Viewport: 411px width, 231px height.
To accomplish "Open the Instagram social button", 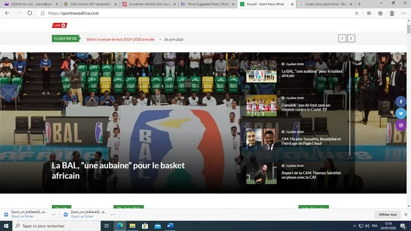I will [401, 125].
